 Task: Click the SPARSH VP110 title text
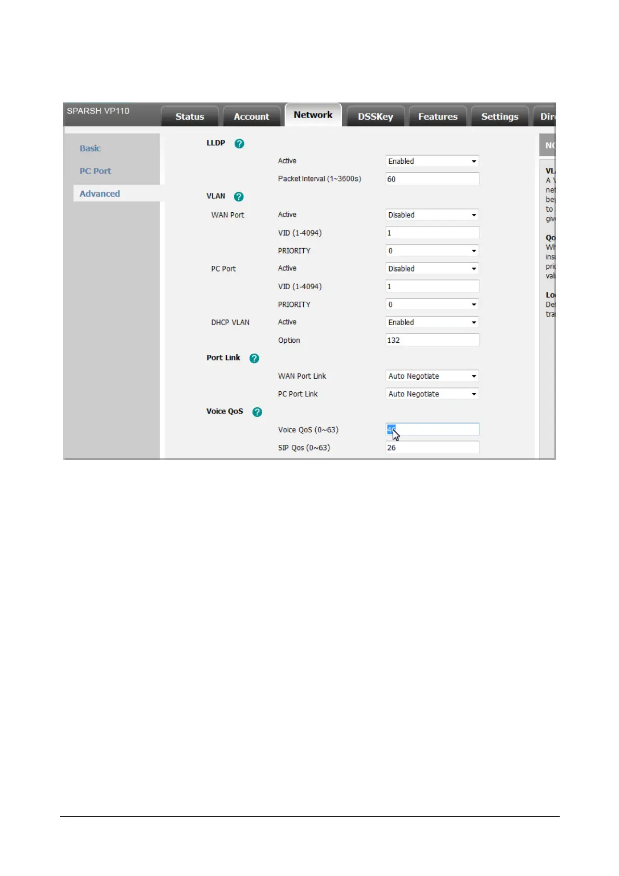point(98,111)
